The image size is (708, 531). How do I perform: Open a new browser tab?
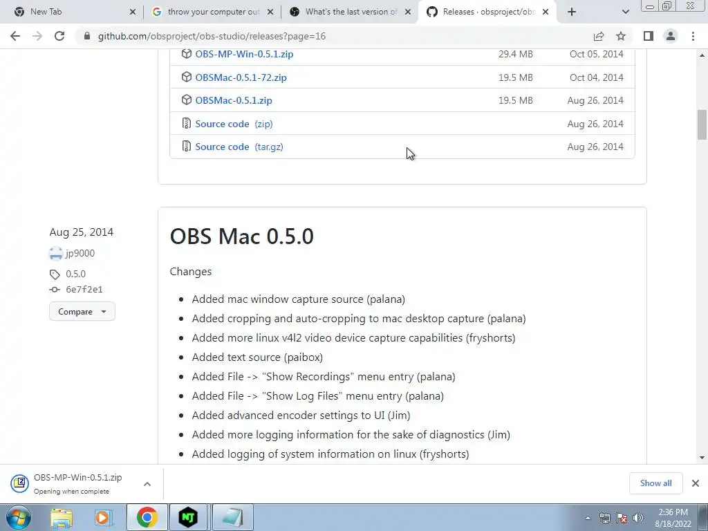point(572,12)
